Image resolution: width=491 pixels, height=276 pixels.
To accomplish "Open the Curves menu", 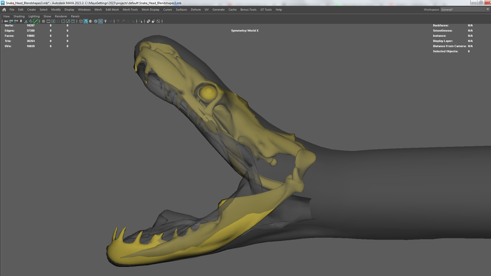I will click(168, 10).
